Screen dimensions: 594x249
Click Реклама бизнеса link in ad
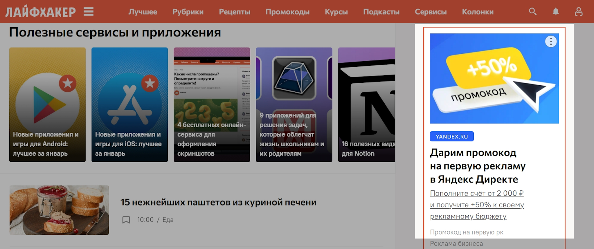(457, 244)
